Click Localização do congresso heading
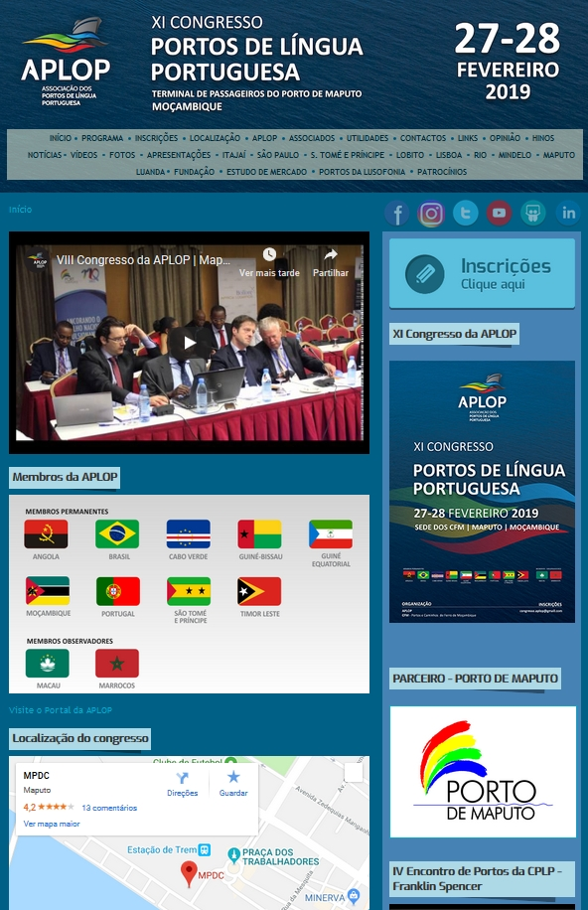Viewport: 588px width, 910px height. [x=80, y=738]
